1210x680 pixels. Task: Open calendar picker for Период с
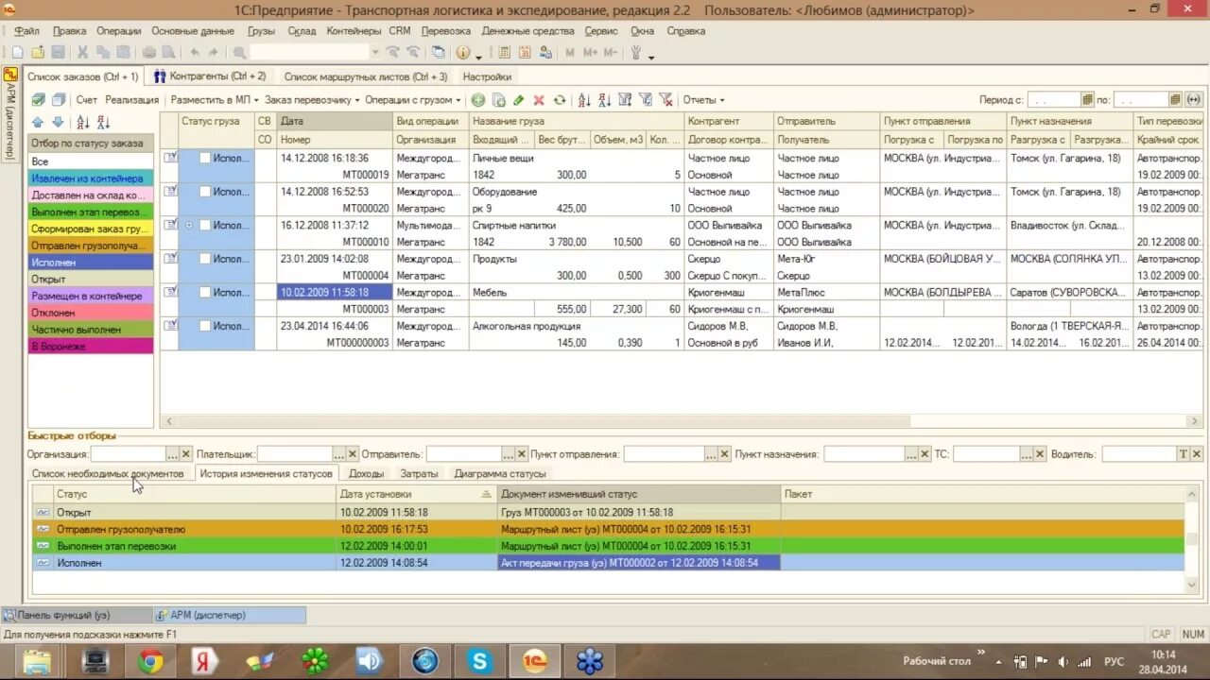click(x=1088, y=99)
